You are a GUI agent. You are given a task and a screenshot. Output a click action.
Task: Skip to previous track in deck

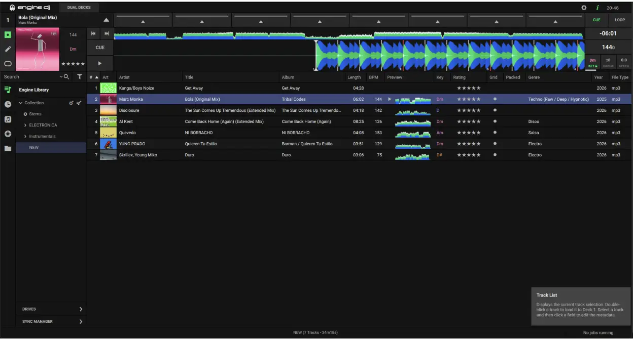point(93,33)
